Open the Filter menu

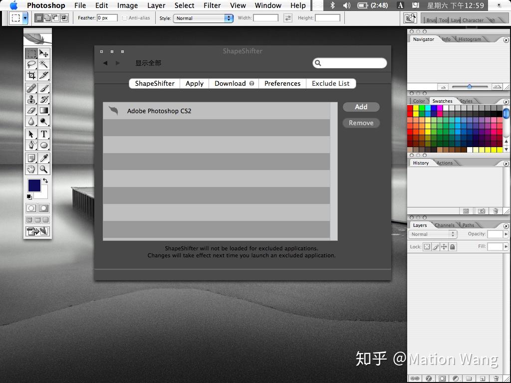[212, 5]
